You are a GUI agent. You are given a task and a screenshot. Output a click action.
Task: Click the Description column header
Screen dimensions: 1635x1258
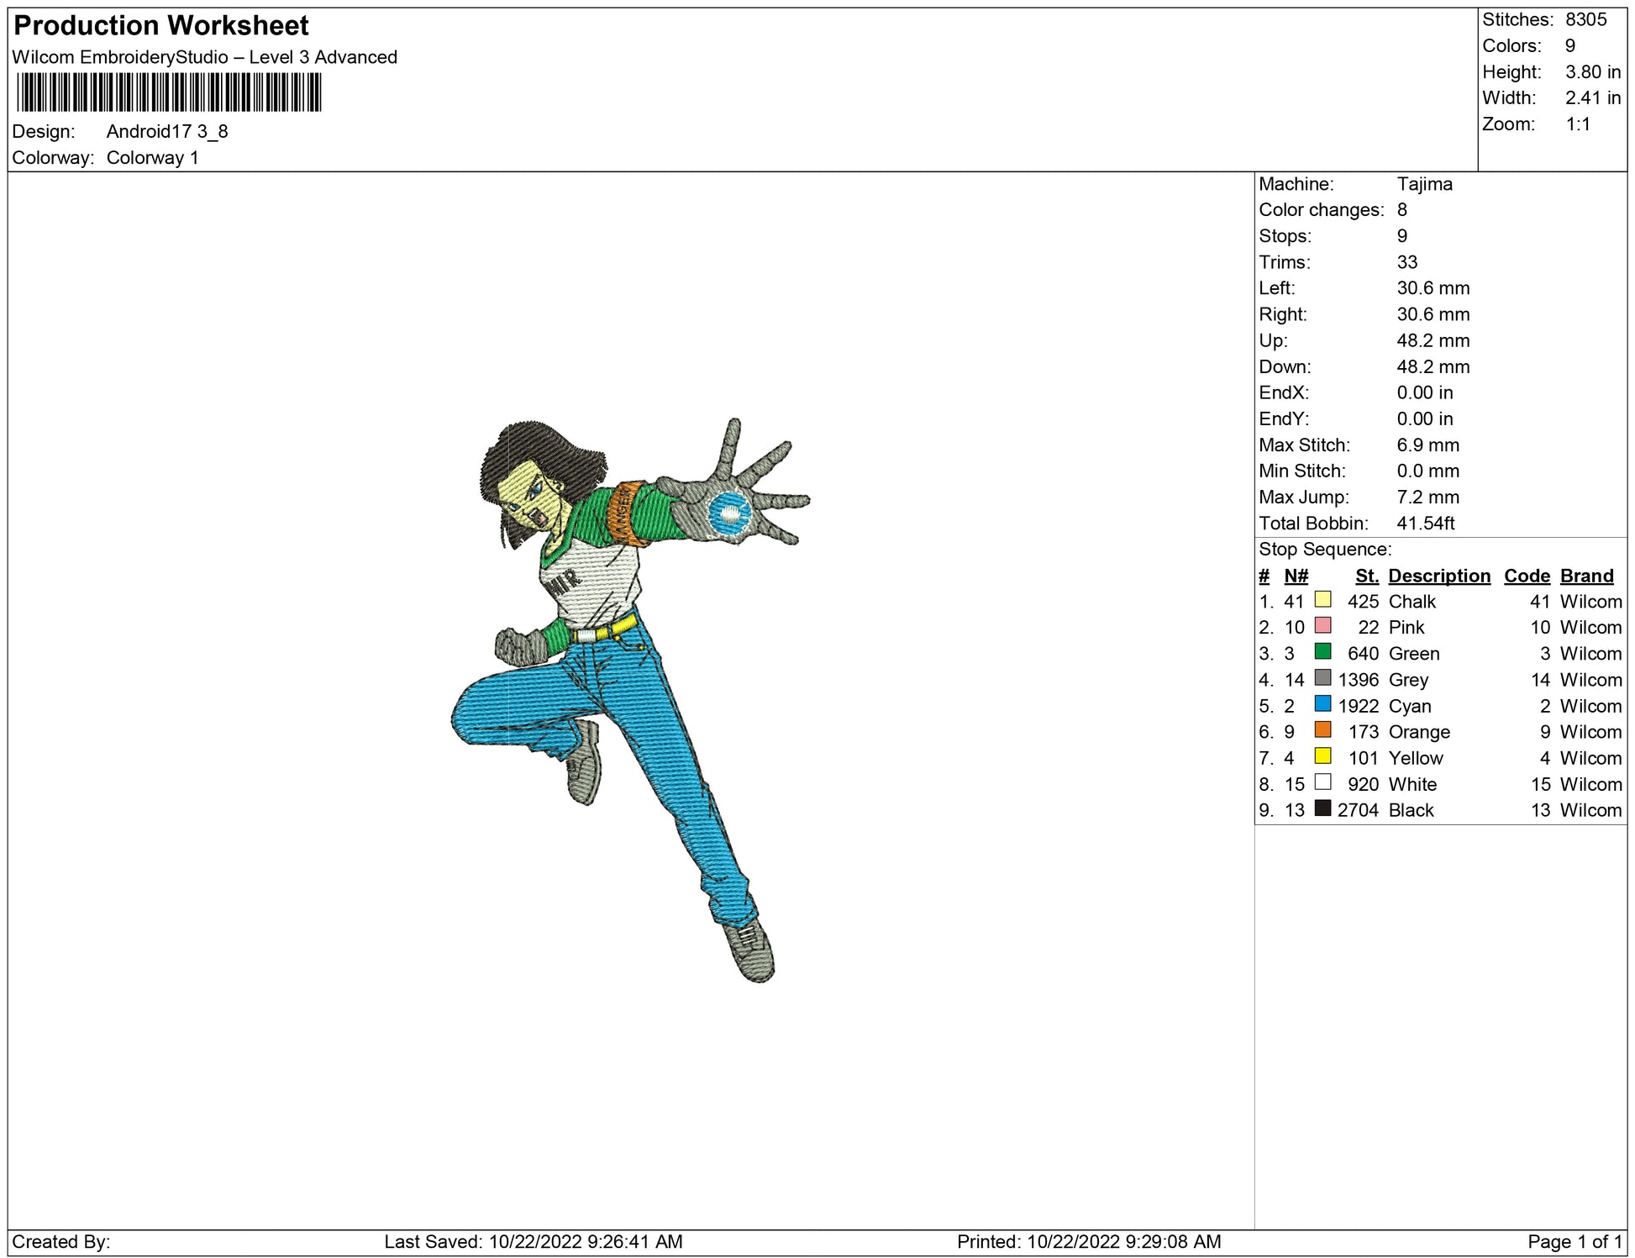(1438, 576)
